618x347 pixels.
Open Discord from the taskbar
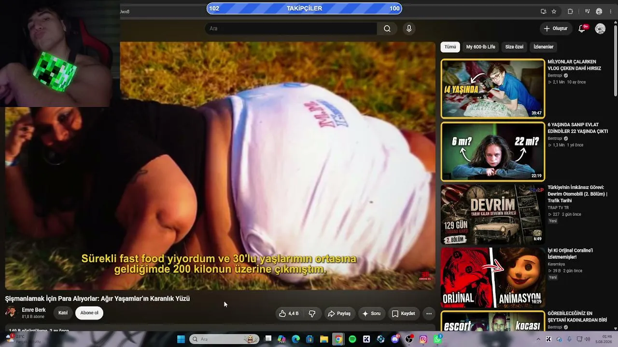coord(395,339)
